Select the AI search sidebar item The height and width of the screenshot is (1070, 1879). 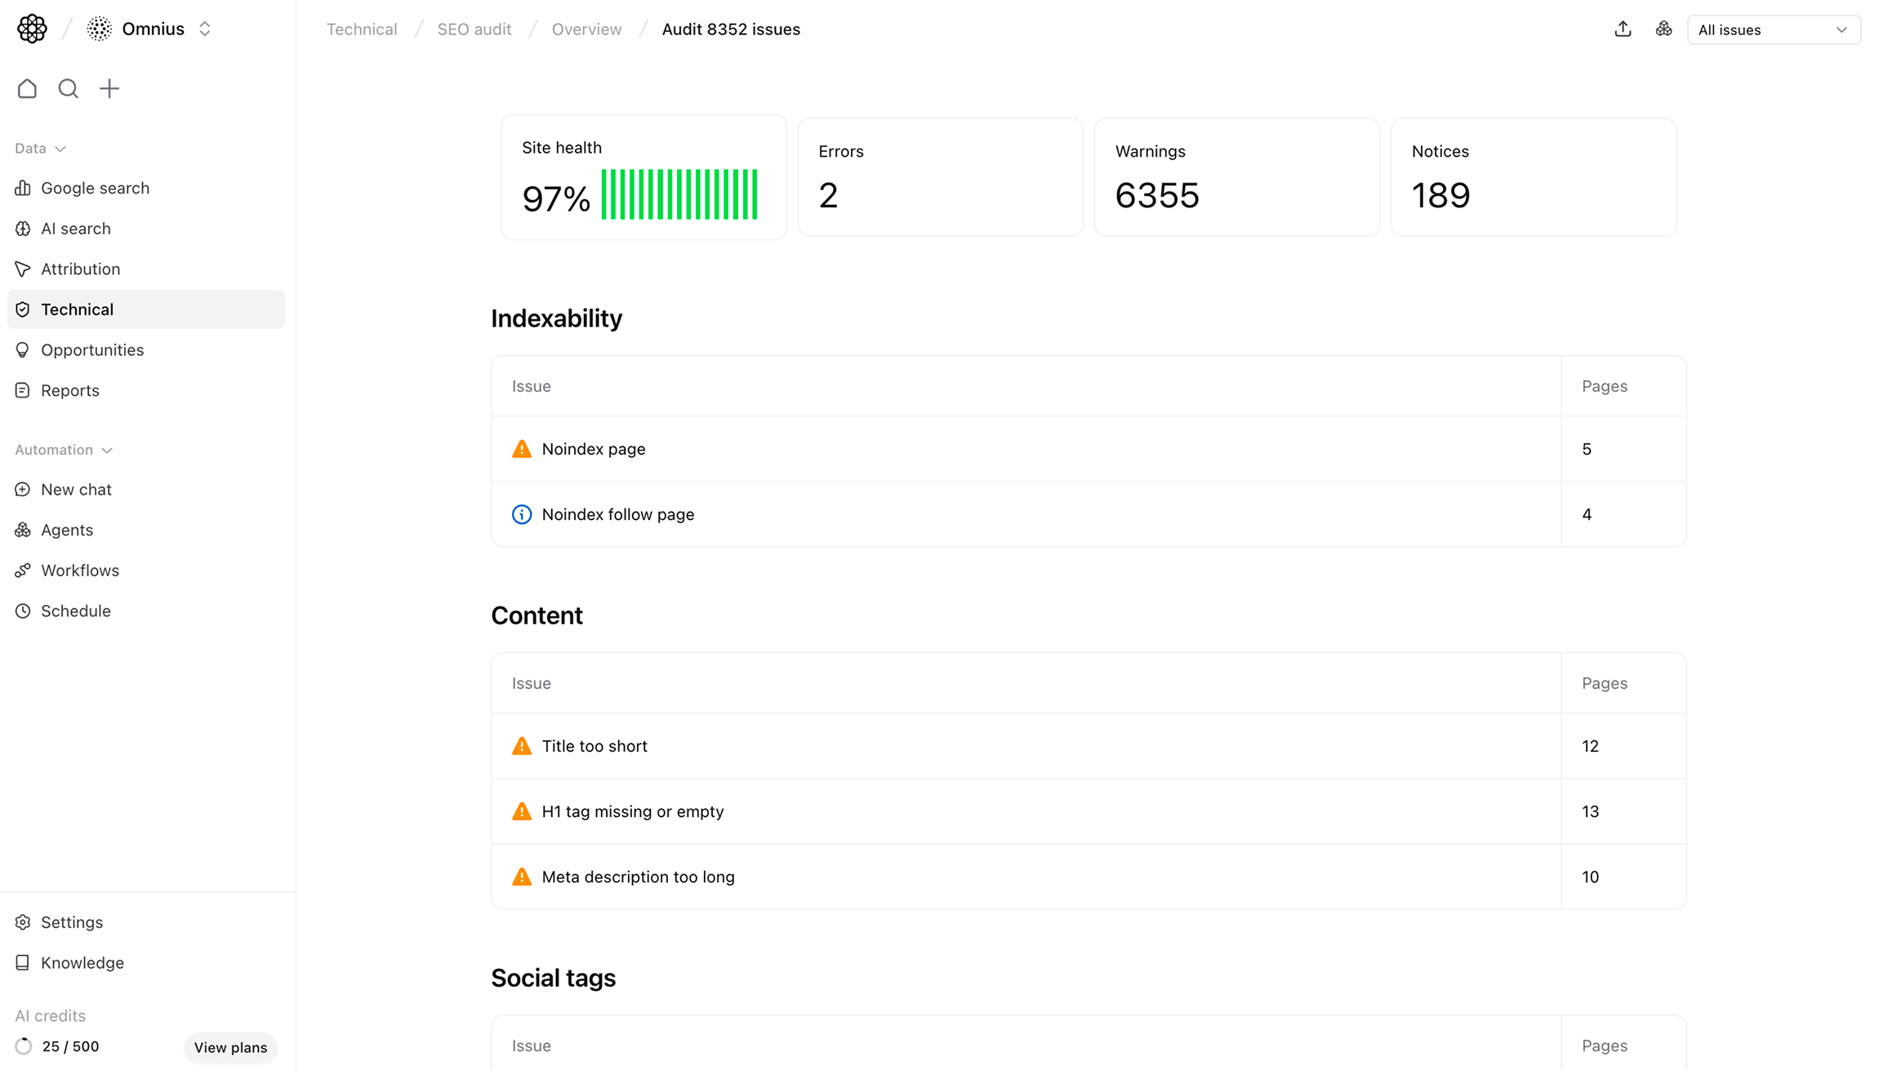point(76,229)
